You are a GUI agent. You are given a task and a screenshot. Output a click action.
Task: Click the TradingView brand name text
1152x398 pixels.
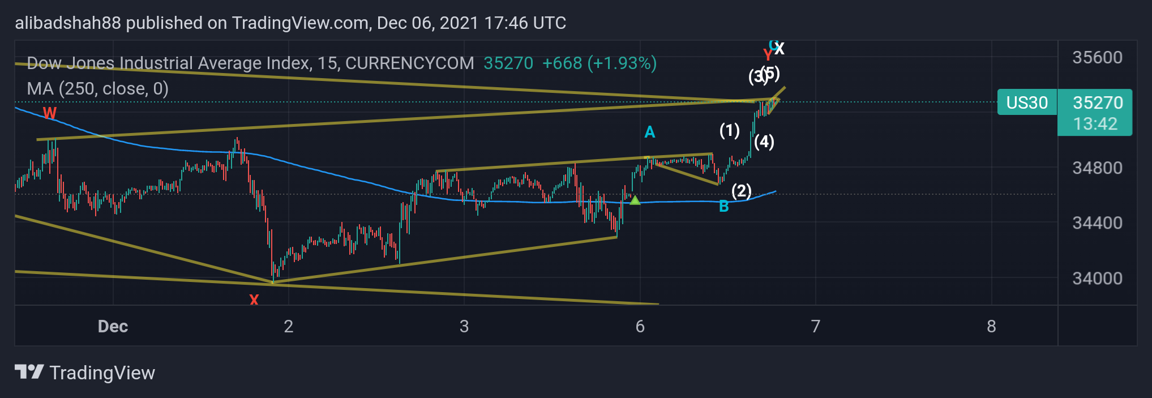[102, 373]
